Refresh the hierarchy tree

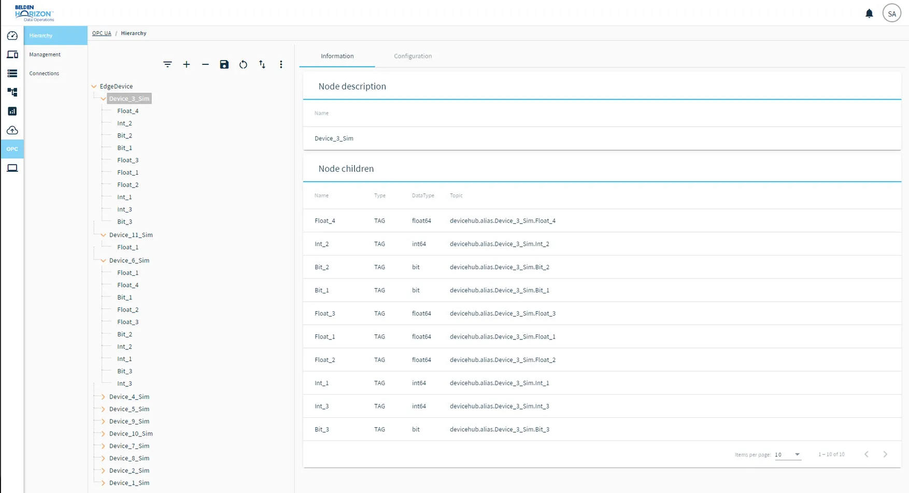pos(243,64)
